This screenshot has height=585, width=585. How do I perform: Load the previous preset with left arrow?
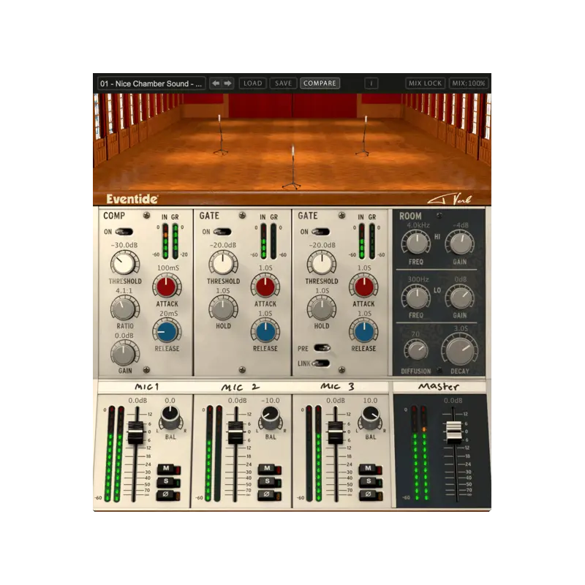(216, 83)
